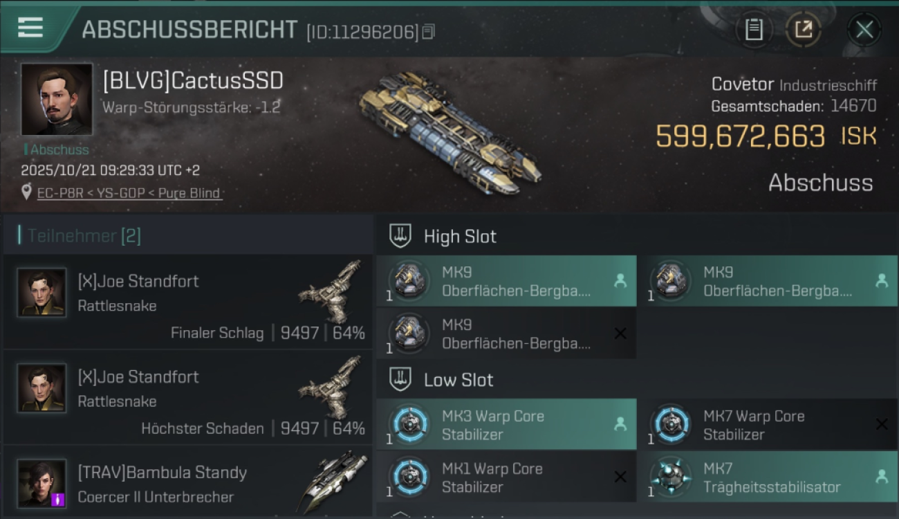Share the kill report via export icon

[x=804, y=29]
